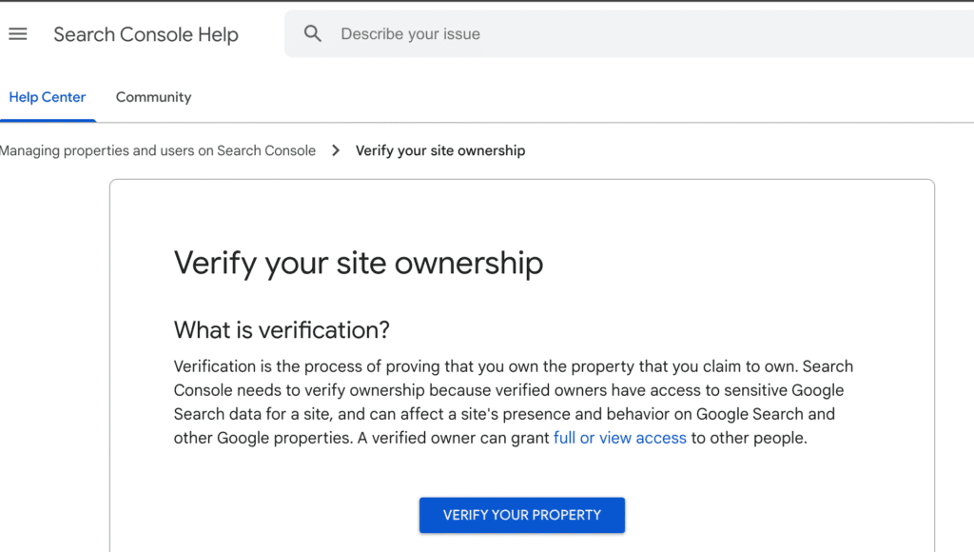Switch to the Community tab
Screen dimensions: 974x552
153,97
